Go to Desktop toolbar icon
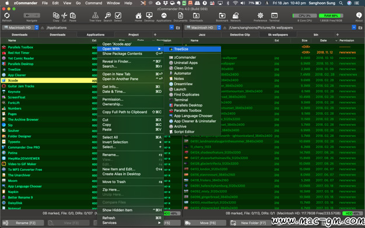 [149, 16]
